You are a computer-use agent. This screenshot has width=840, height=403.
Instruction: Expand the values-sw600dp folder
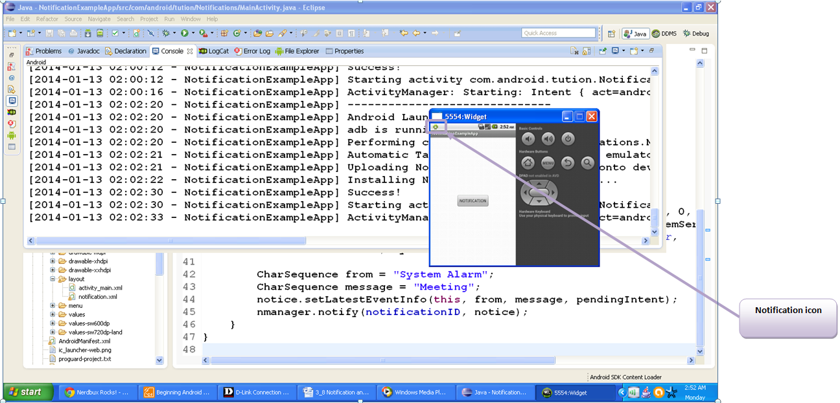tap(53, 323)
